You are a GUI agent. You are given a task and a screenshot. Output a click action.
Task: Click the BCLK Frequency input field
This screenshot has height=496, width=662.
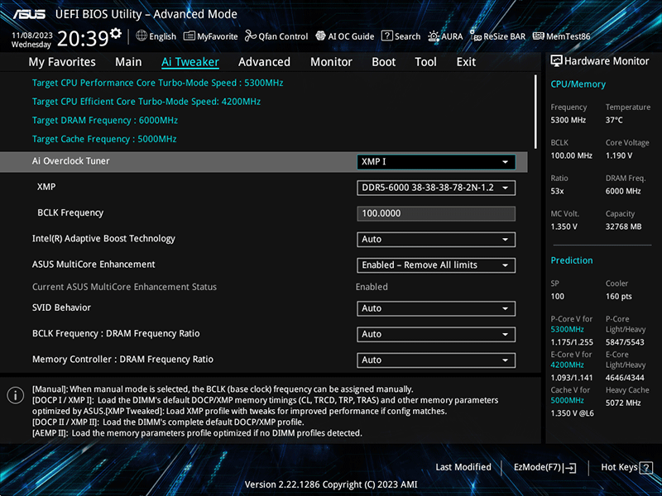436,213
